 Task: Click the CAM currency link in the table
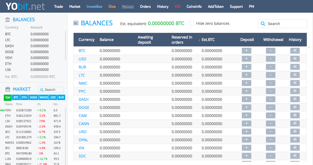83,116
